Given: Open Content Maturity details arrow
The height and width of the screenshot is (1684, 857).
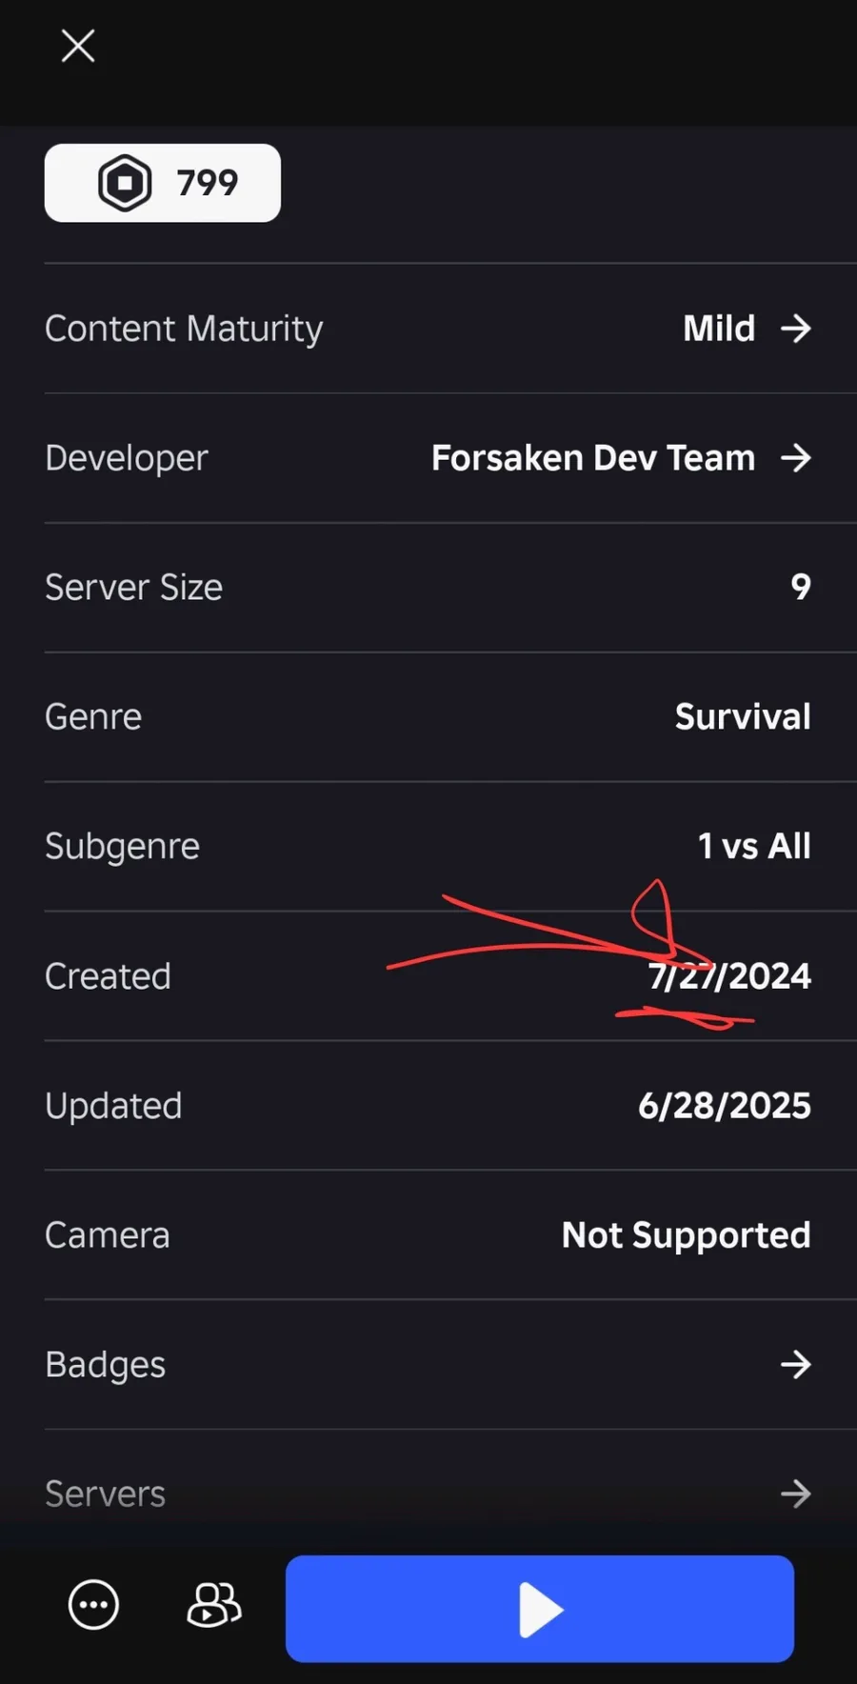Looking at the screenshot, I should [796, 329].
